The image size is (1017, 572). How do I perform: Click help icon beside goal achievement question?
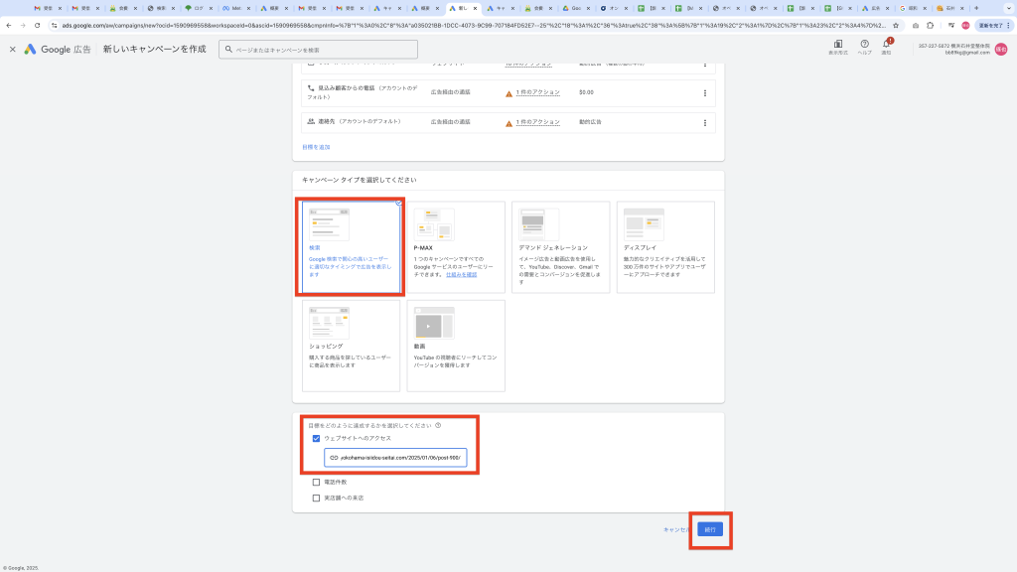[438, 425]
